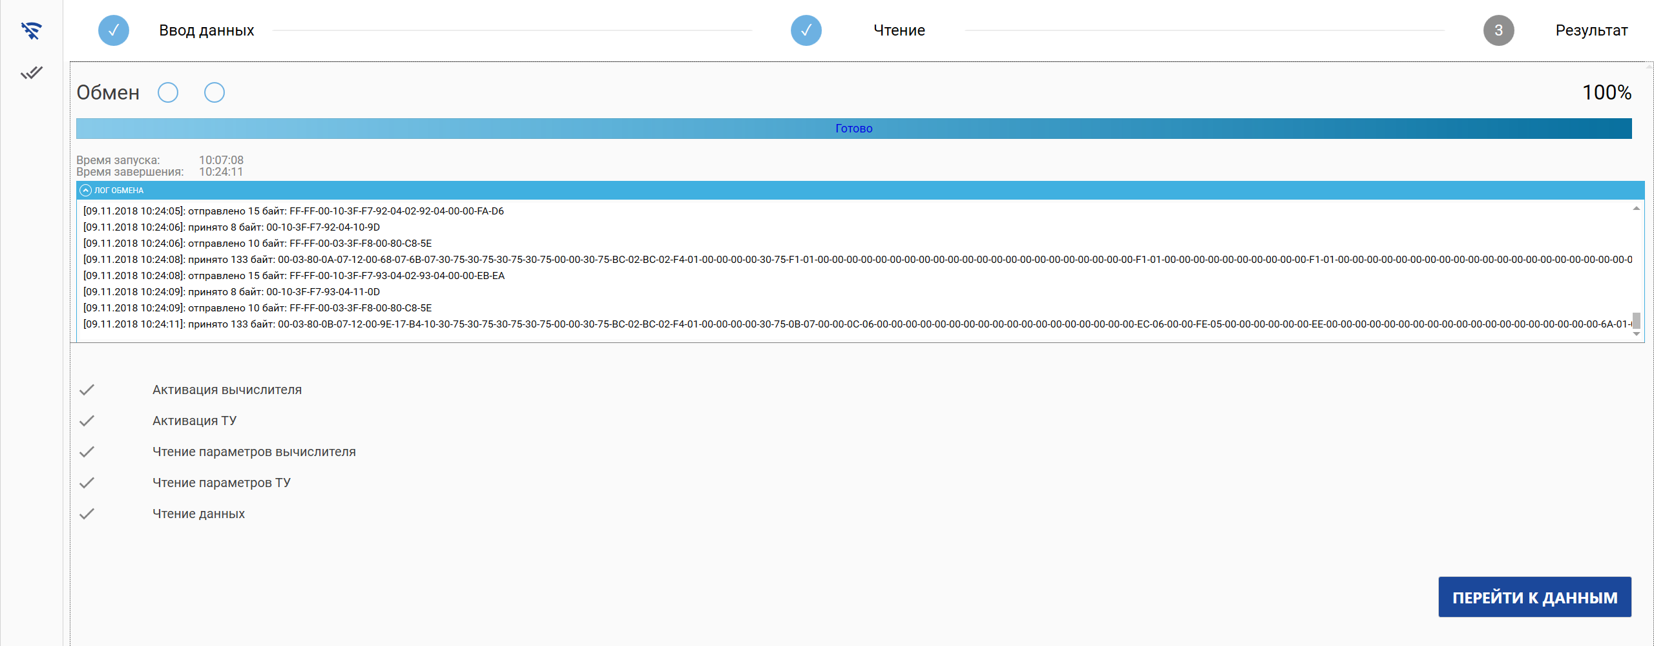Image resolution: width=1654 pixels, height=646 pixels.
Task: Select the Чтение параметров вычислителя text
Action: 254,452
